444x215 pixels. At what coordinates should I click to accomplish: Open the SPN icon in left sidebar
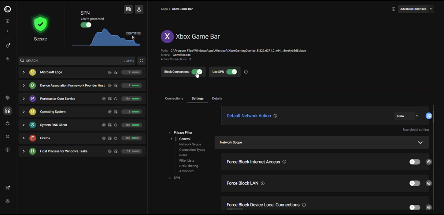(8, 124)
